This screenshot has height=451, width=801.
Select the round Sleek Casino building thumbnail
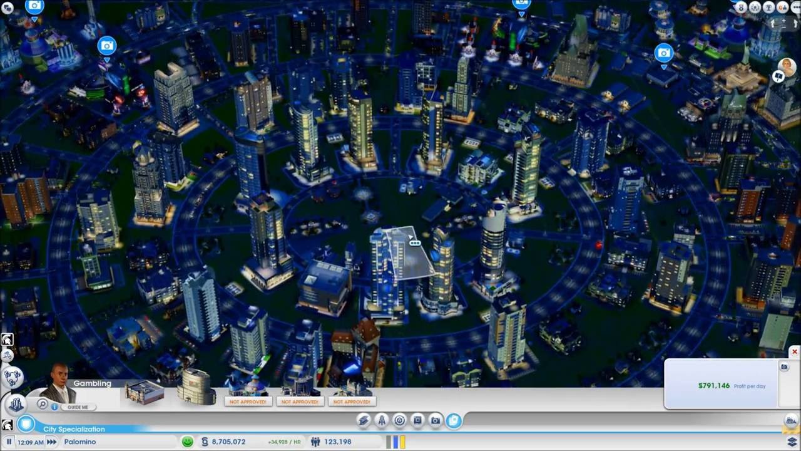pyautogui.click(x=196, y=386)
